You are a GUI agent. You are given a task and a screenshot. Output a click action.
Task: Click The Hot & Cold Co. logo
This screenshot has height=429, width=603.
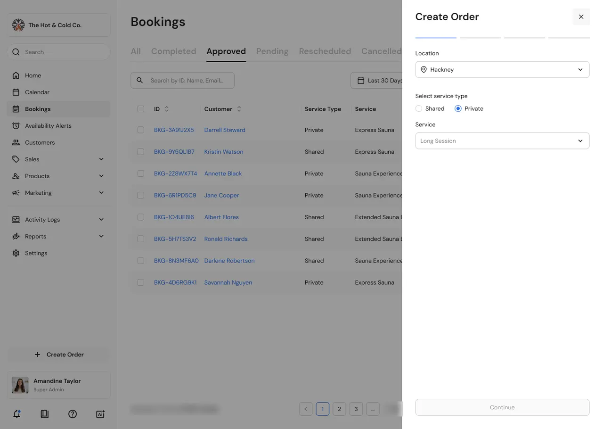pyautogui.click(x=18, y=25)
